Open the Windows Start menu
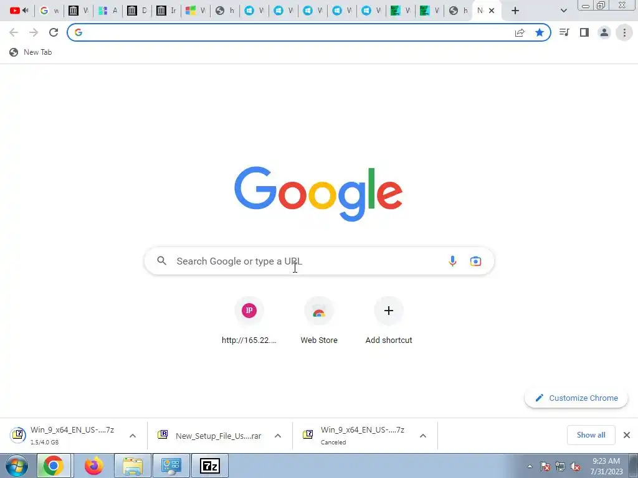This screenshot has width=638, height=478. [17, 466]
